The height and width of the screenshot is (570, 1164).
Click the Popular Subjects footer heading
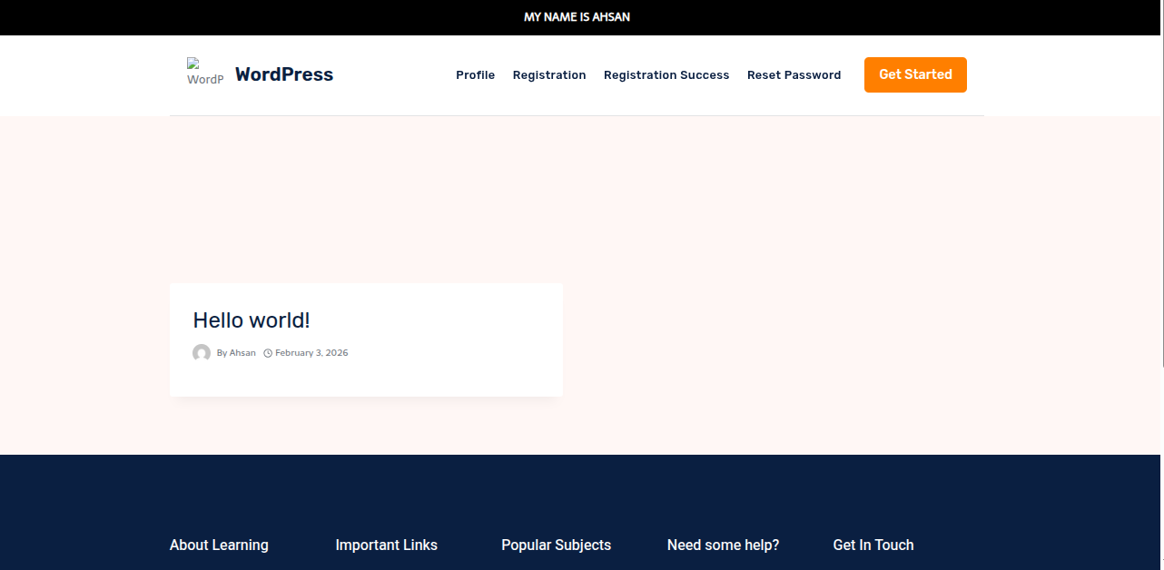click(556, 545)
